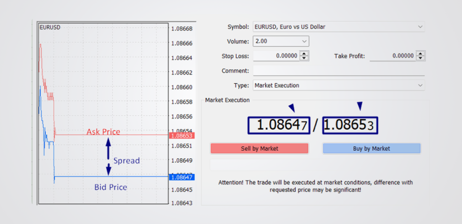Viewport: 462px width, 224px height.
Task: Expand the Volume dropdown arrow
Action: pos(305,41)
